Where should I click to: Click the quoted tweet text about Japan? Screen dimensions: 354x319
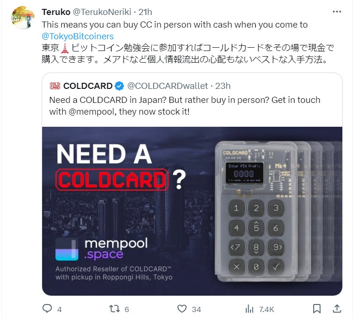[184, 106]
